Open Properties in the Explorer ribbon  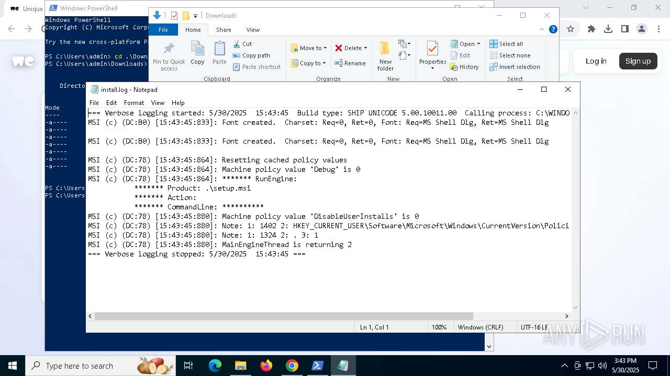432,55
